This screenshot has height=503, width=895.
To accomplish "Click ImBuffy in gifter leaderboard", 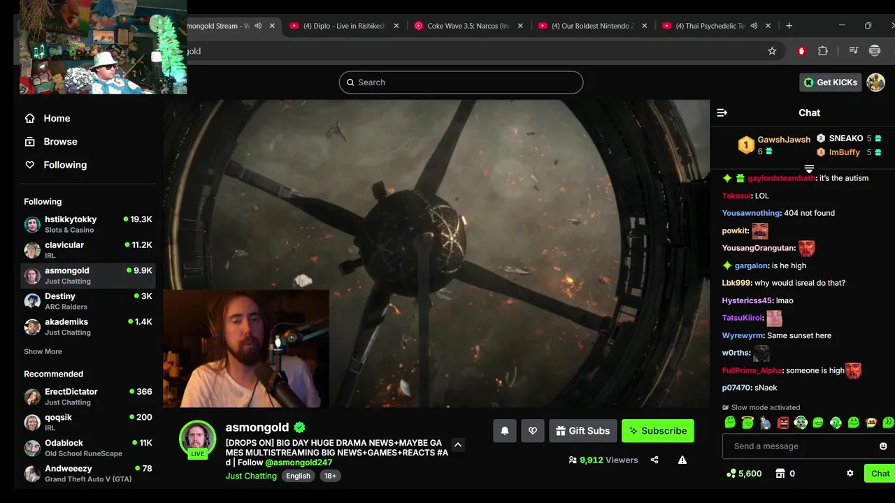I will pyautogui.click(x=845, y=152).
